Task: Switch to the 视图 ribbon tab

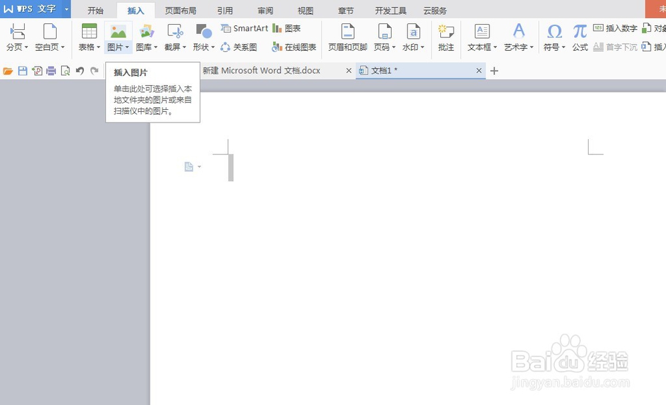Action: coord(306,11)
